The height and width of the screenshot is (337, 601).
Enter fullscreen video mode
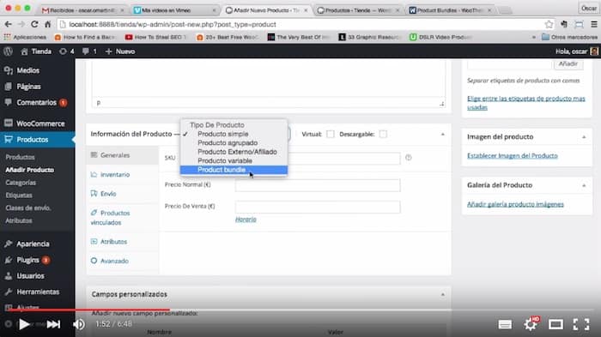[x=581, y=324]
